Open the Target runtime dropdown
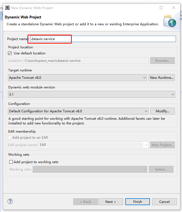The image size is (182, 212). pos(77,78)
